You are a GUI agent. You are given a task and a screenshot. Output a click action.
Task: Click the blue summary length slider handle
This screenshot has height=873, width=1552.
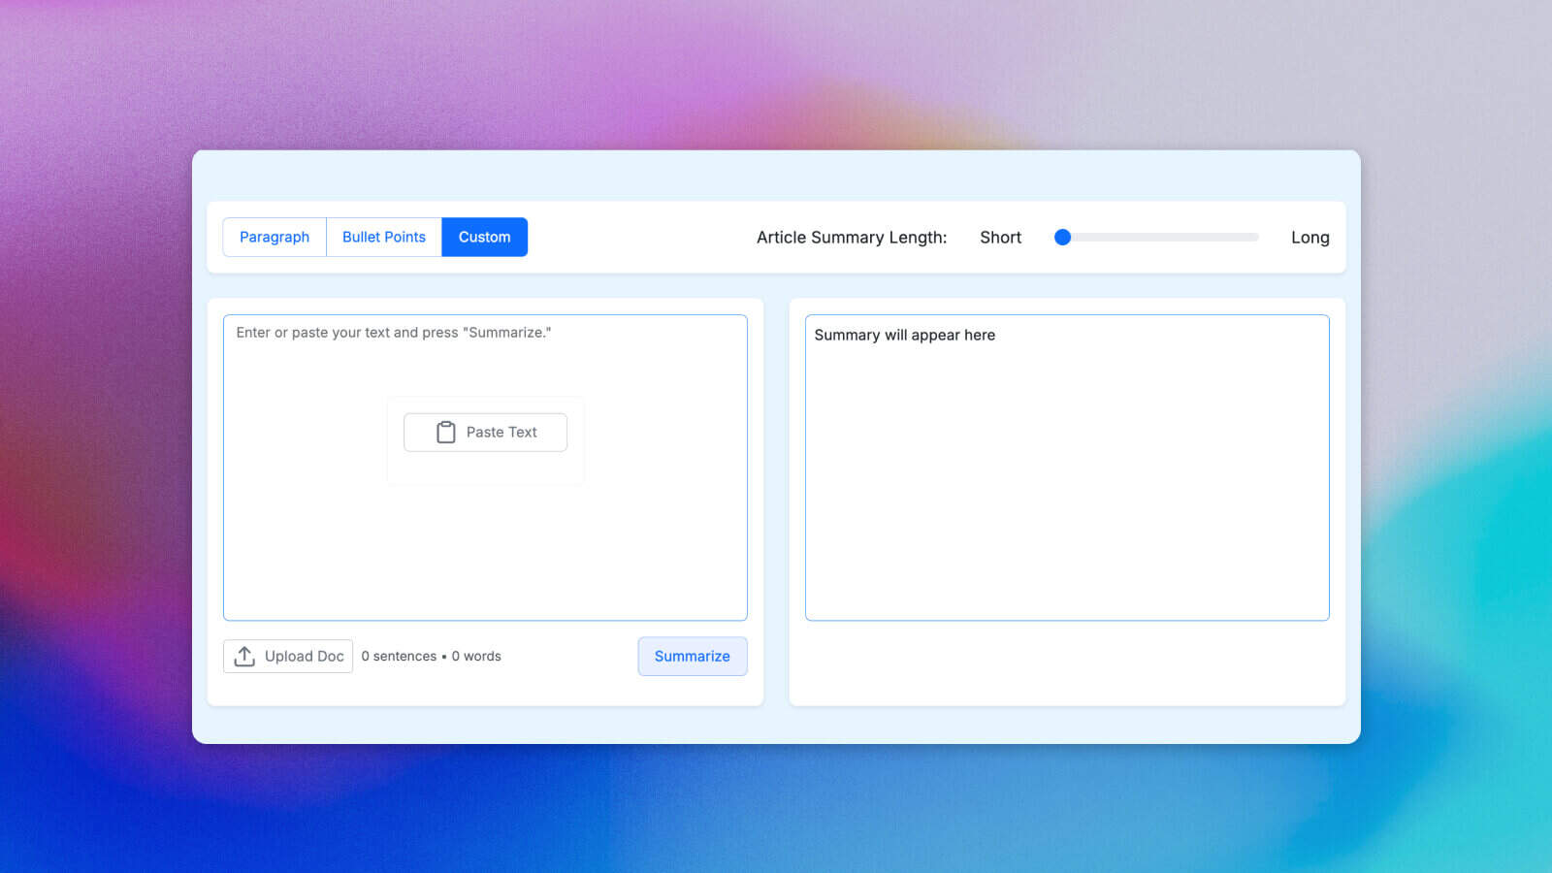[1062, 238]
